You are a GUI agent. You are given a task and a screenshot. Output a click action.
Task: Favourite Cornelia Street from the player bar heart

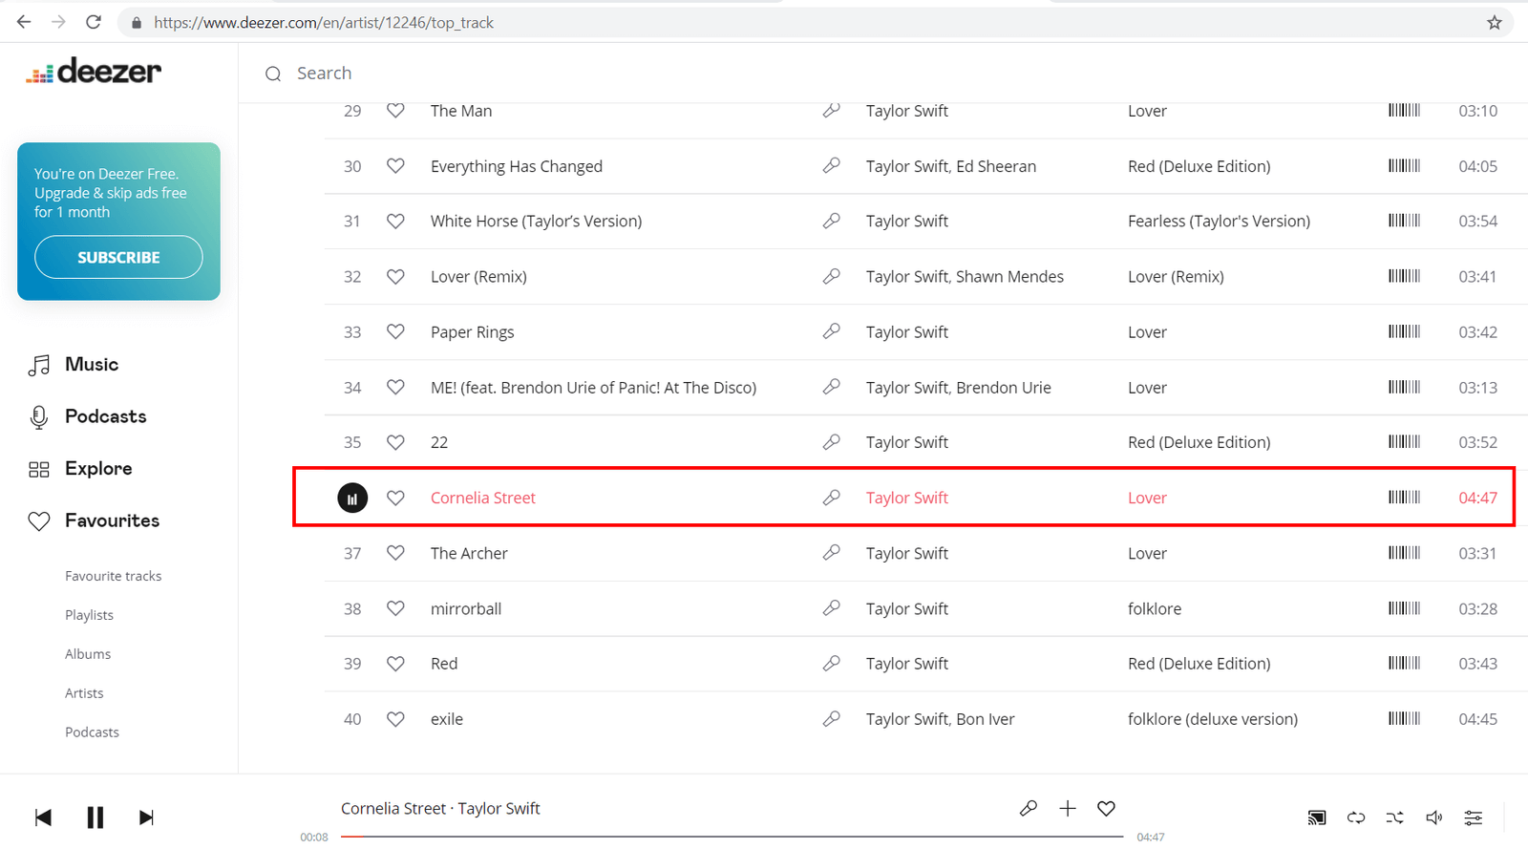[1106, 809]
